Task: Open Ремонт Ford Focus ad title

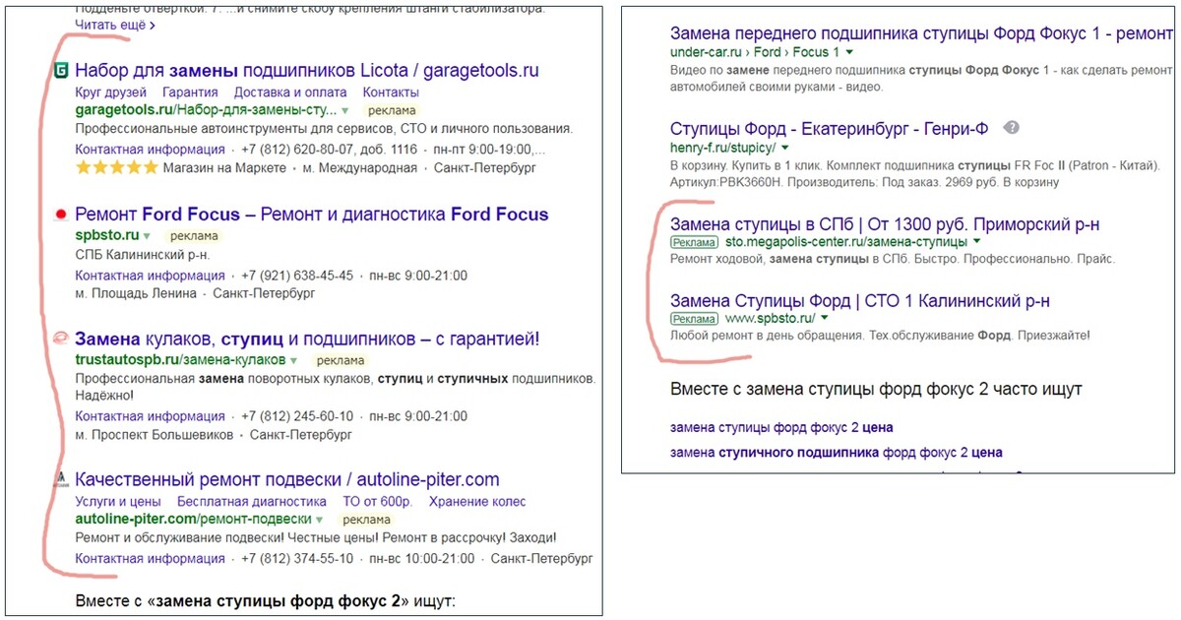Action: [312, 215]
